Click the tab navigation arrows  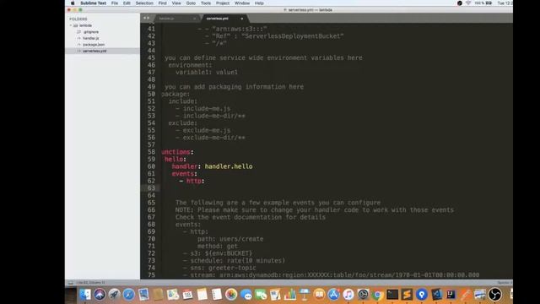(x=146, y=18)
